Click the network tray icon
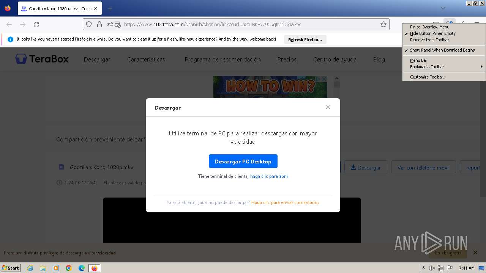486x273 pixels. point(441,268)
